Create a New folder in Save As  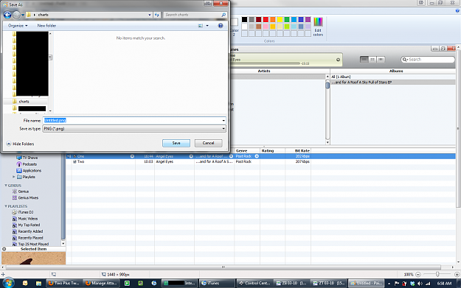coord(46,26)
